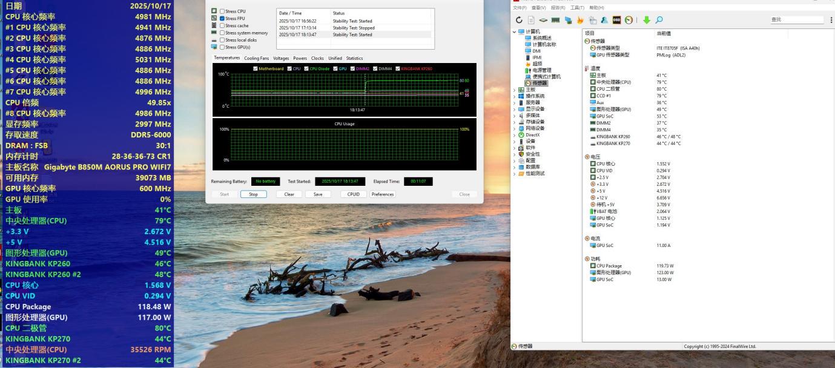Expand the 显示设备 tree node
The width and height of the screenshot is (835, 368).
515,109
